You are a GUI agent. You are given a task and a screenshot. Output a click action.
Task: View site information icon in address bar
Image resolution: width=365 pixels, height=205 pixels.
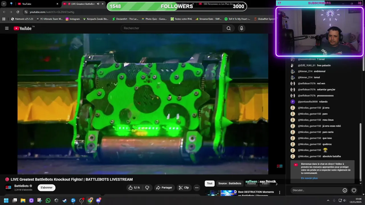pyautogui.click(x=26, y=12)
